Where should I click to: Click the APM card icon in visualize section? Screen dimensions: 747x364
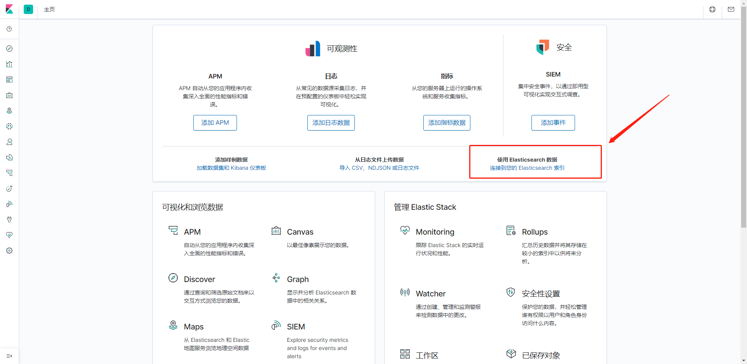coord(173,230)
